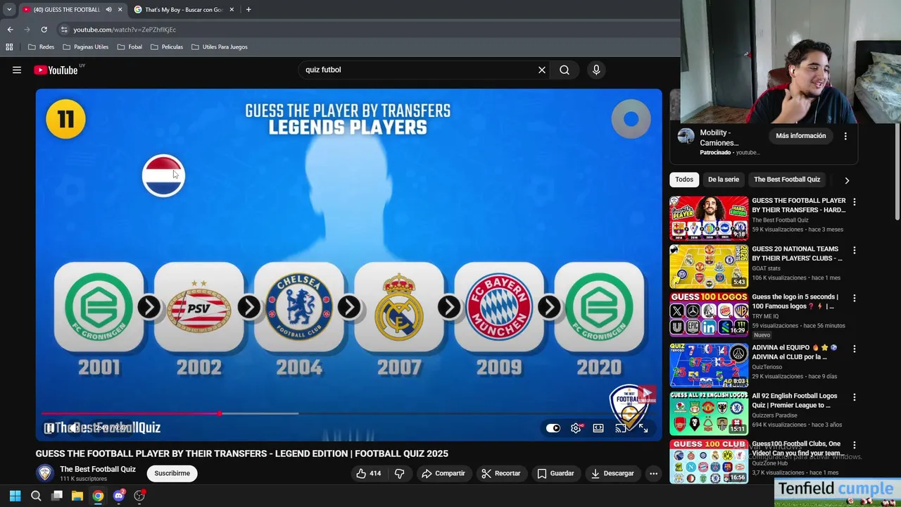Open the Utiles Para Juegos bookmark folder

pyautogui.click(x=219, y=47)
